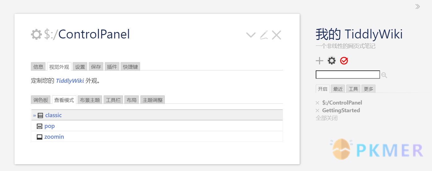Click the advanced search magnifier icon
The width and height of the screenshot is (432, 171).
tap(384, 75)
